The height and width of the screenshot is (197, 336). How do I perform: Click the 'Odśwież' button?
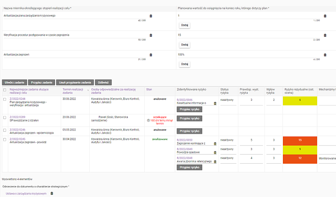click(x=103, y=82)
